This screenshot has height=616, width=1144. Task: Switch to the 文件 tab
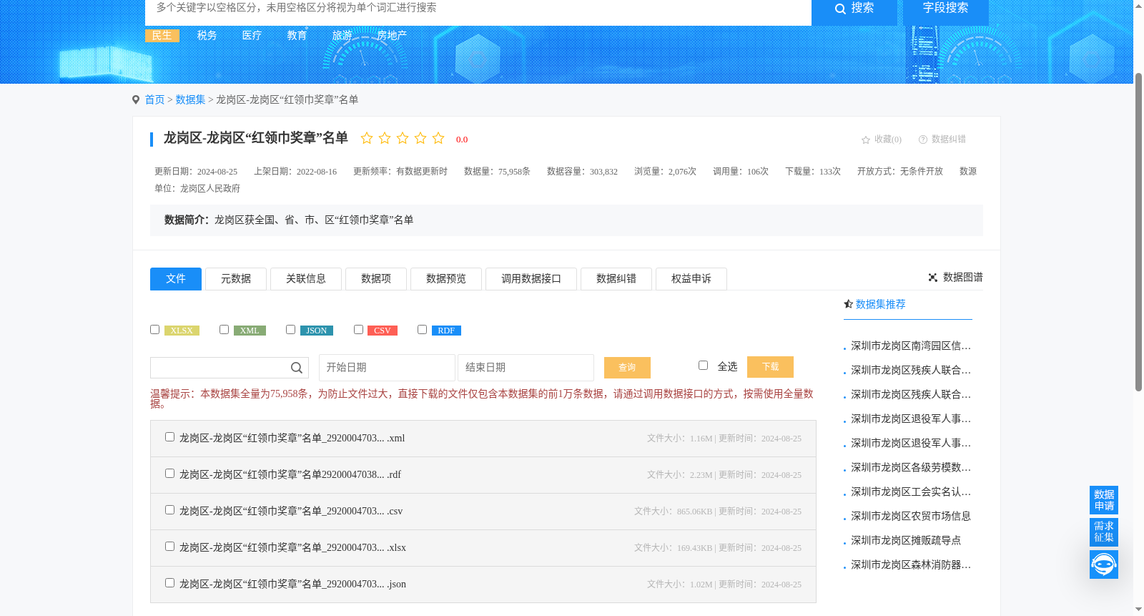pyautogui.click(x=176, y=279)
